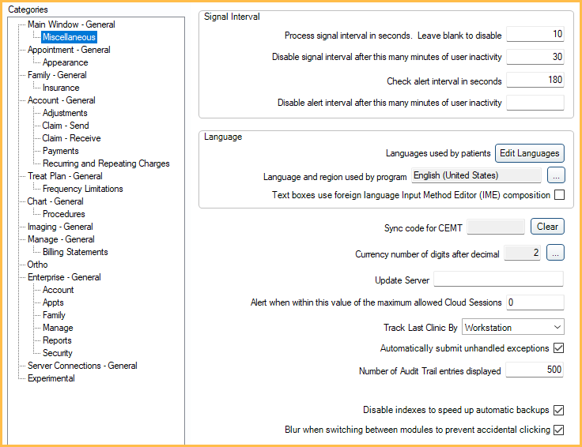The width and height of the screenshot is (582, 447).
Task: Open Security under Enterprise
Action: tap(57, 353)
